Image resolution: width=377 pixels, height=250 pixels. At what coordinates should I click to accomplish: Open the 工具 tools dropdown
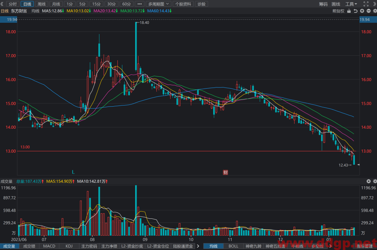pyautogui.click(x=351, y=4)
